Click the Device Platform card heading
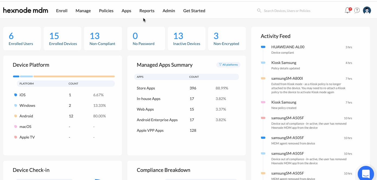 [x=31, y=65]
